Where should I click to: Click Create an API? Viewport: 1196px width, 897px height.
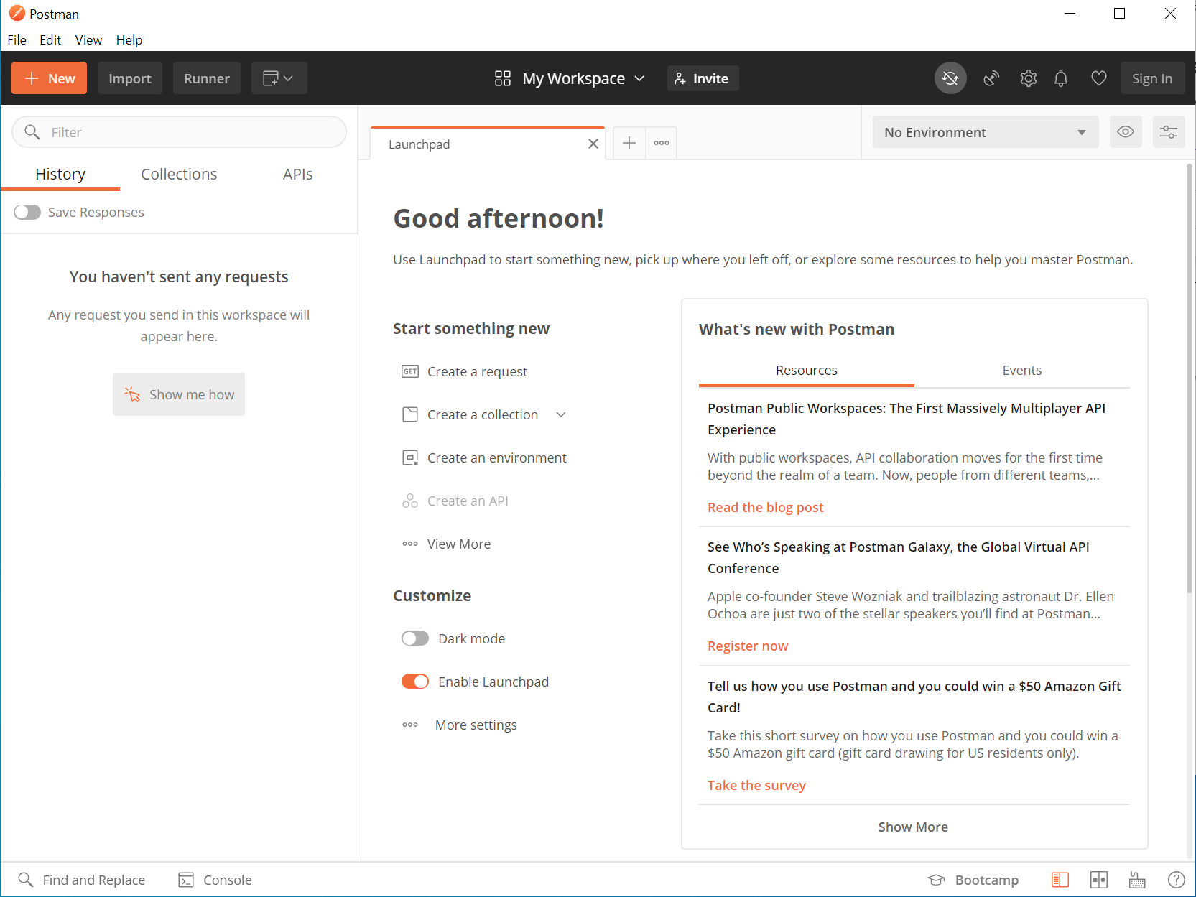468,501
